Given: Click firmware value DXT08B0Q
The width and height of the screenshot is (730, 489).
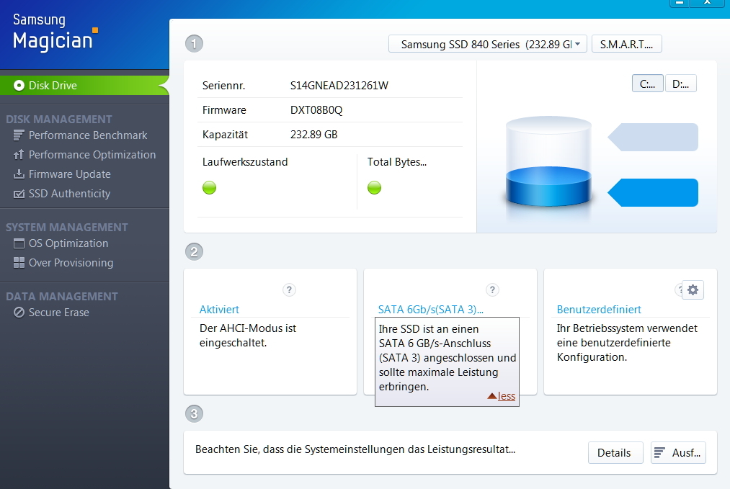Looking at the screenshot, I should (316, 110).
